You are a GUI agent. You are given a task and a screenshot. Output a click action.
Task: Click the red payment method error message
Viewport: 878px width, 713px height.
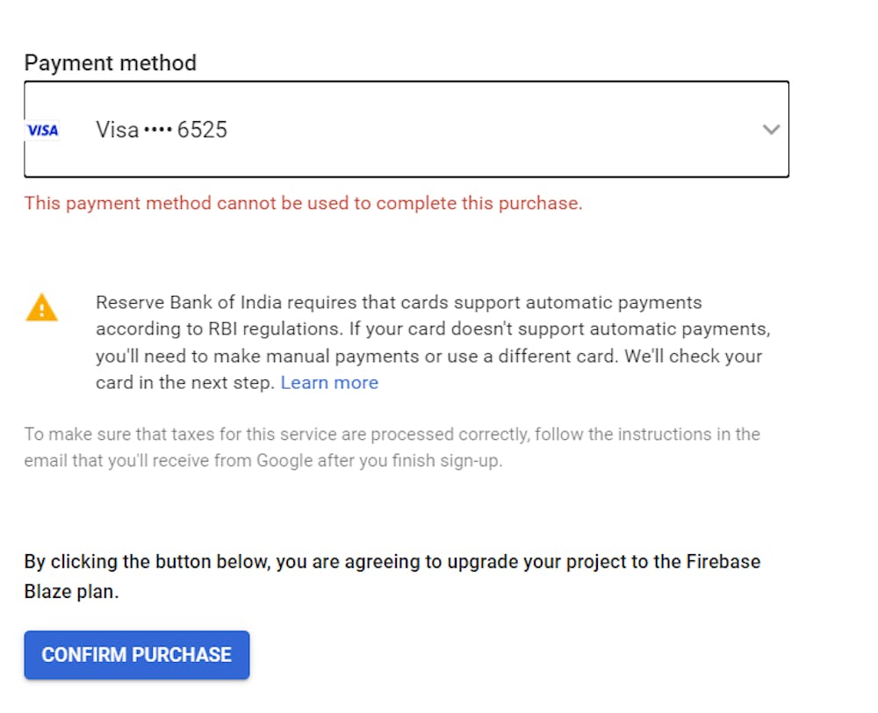(x=303, y=204)
